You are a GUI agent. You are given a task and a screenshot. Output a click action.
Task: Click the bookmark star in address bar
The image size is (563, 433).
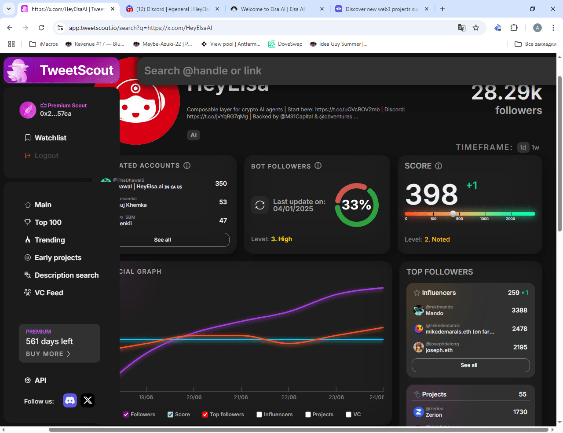pos(476,28)
